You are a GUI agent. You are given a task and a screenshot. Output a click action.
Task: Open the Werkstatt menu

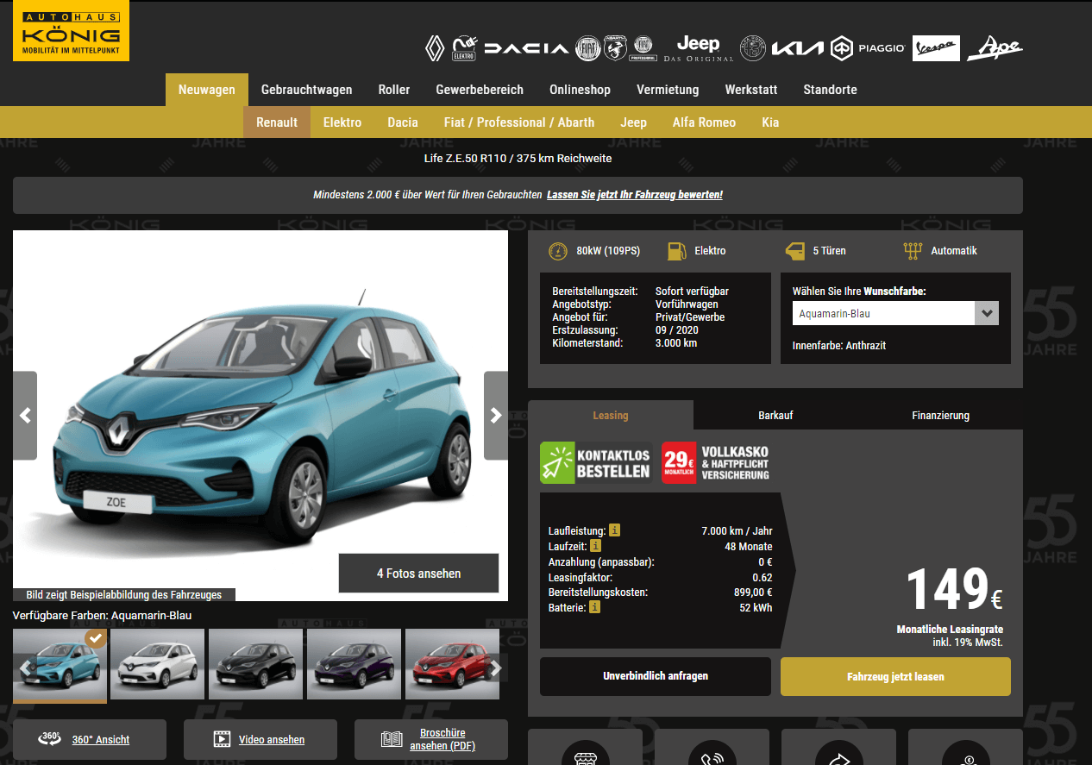(751, 90)
